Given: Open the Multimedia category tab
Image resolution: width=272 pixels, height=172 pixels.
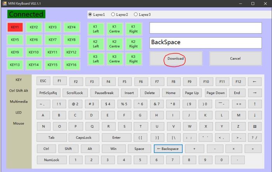Looking at the screenshot, I should 19,101.
